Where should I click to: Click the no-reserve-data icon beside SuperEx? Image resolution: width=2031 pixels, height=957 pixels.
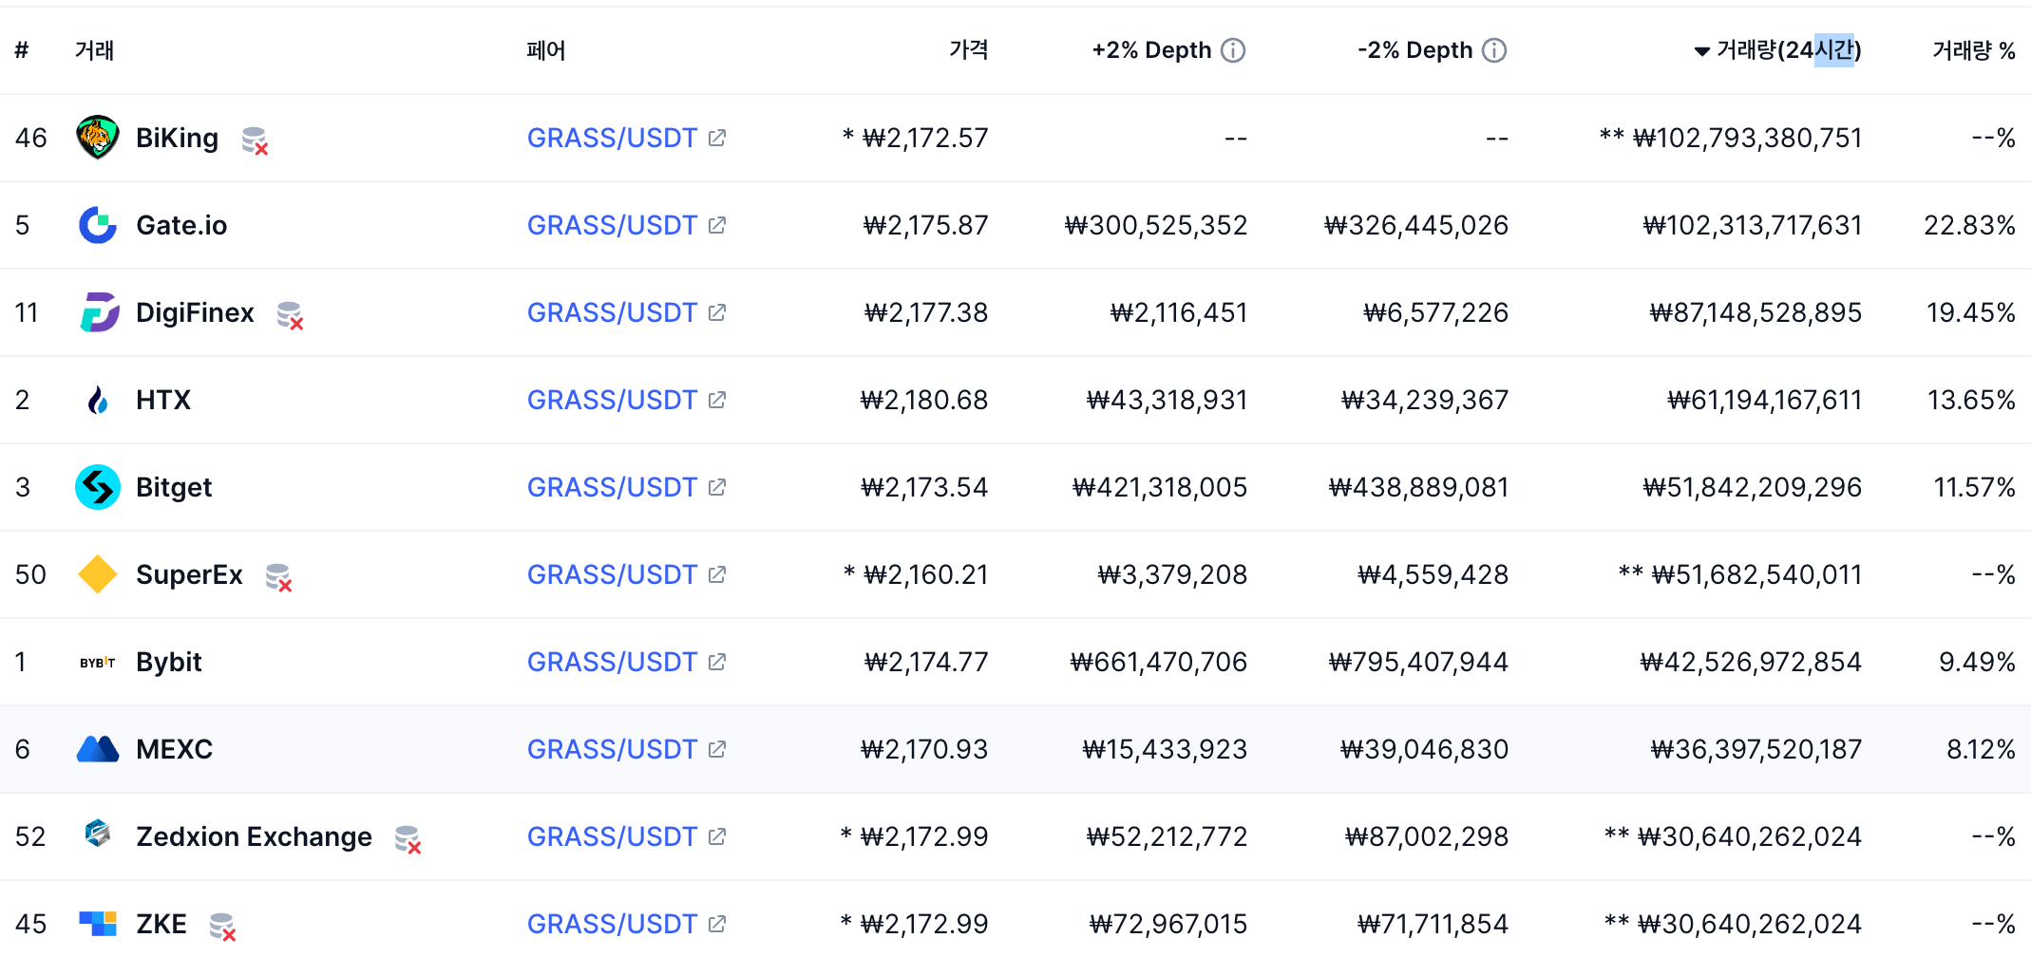click(278, 577)
